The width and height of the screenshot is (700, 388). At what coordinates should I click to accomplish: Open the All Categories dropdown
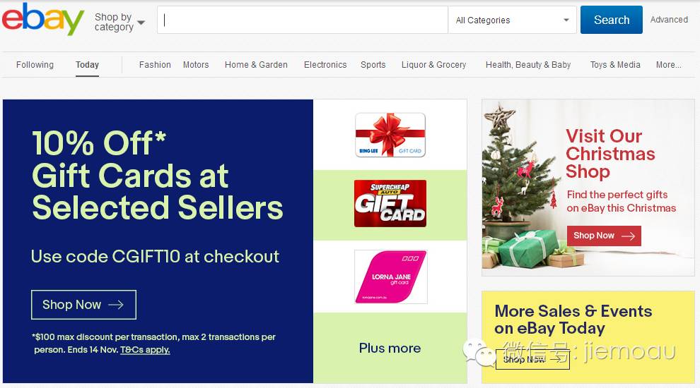tap(512, 20)
